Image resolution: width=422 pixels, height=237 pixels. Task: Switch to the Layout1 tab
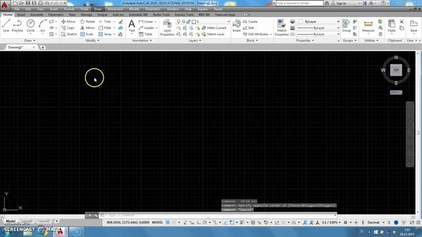point(26,221)
